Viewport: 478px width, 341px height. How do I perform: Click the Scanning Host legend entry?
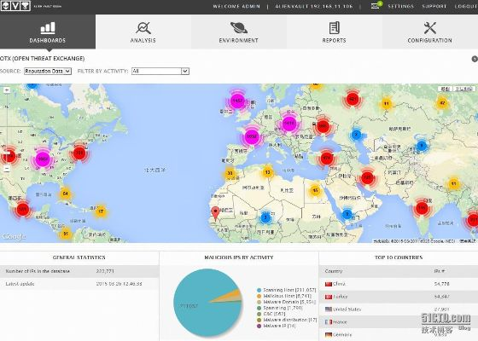287,290
